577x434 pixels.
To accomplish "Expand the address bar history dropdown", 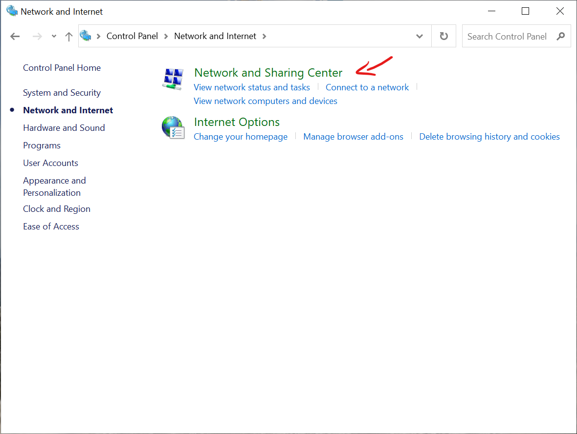I will pyautogui.click(x=419, y=36).
